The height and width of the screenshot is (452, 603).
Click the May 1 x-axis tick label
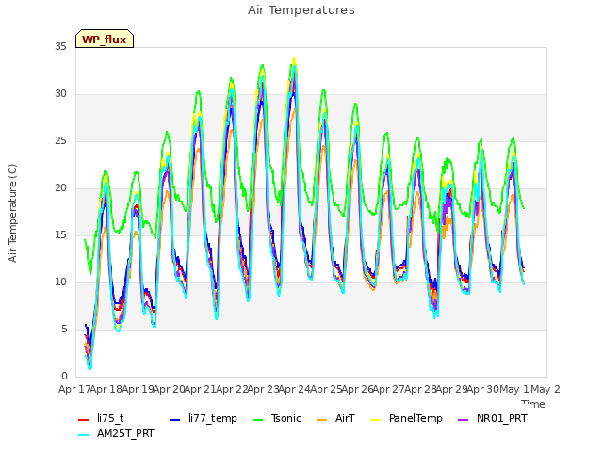coord(514,389)
